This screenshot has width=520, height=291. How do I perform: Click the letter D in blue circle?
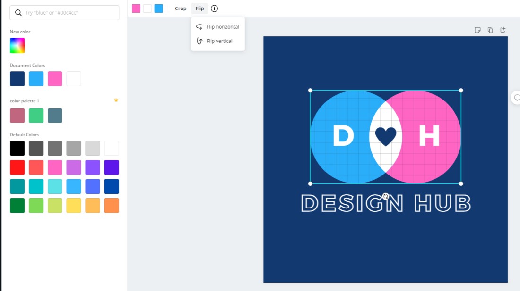coord(343,135)
